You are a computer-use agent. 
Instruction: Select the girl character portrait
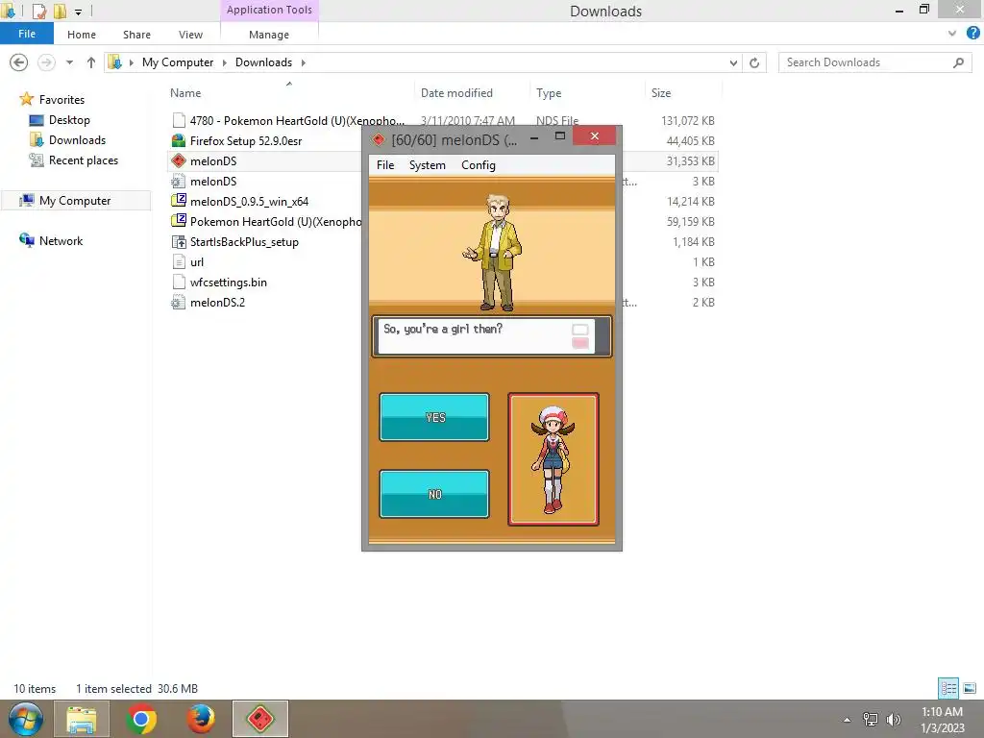(x=553, y=459)
